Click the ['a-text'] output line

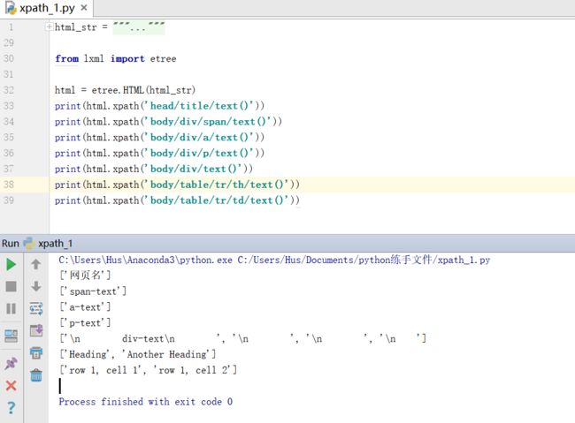[85, 307]
